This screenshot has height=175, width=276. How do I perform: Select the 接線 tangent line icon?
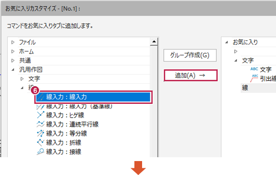click(40, 151)
